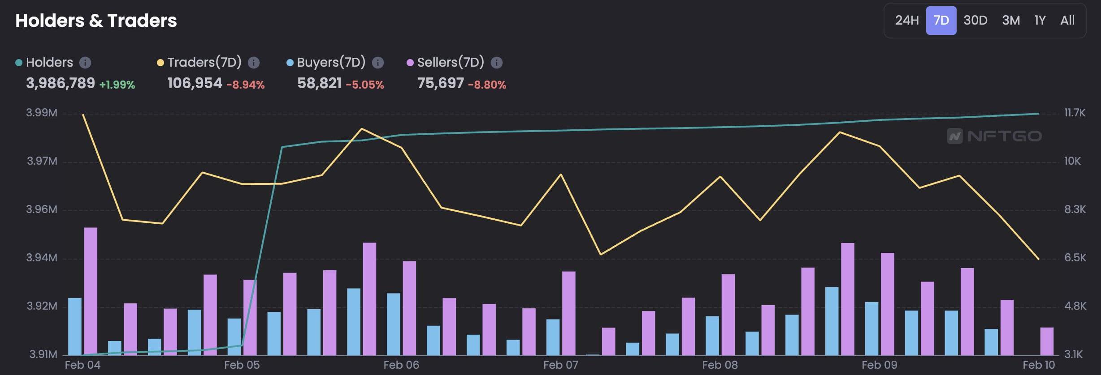This screenshot has width=1101, height=375.
Task: Show All time data
Action: pos(1067,21)
